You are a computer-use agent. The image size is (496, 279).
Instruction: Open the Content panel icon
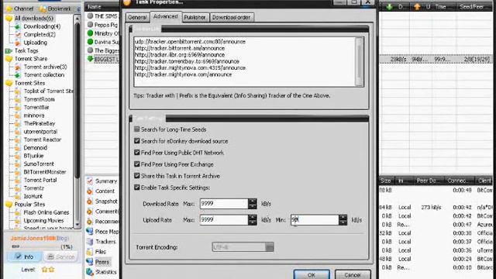[90, 191]
